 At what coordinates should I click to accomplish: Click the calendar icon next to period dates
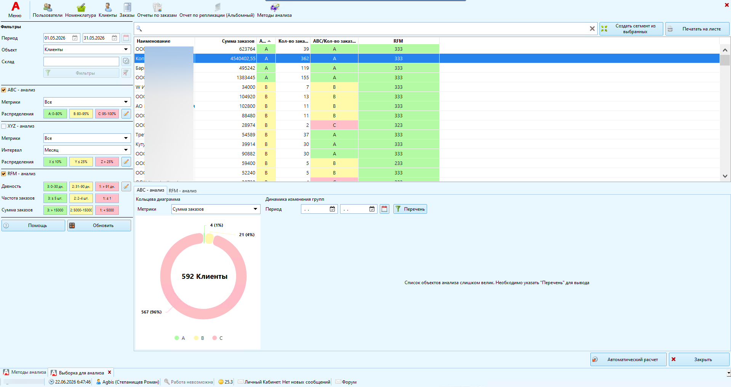click(x=126, y=38)
